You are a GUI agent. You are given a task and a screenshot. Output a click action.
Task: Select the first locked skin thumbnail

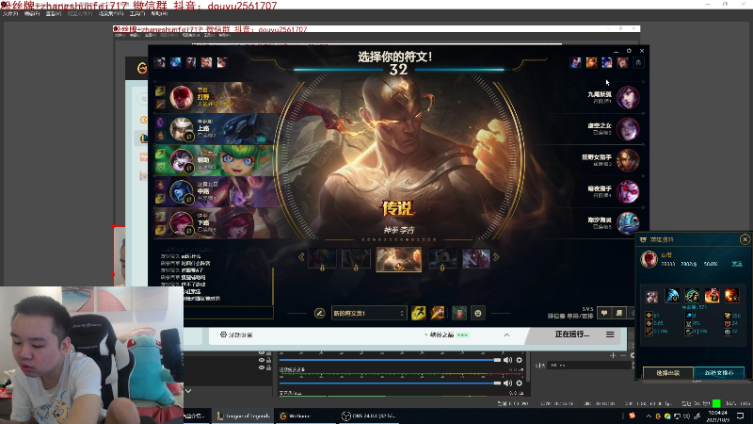pos(322,259)
